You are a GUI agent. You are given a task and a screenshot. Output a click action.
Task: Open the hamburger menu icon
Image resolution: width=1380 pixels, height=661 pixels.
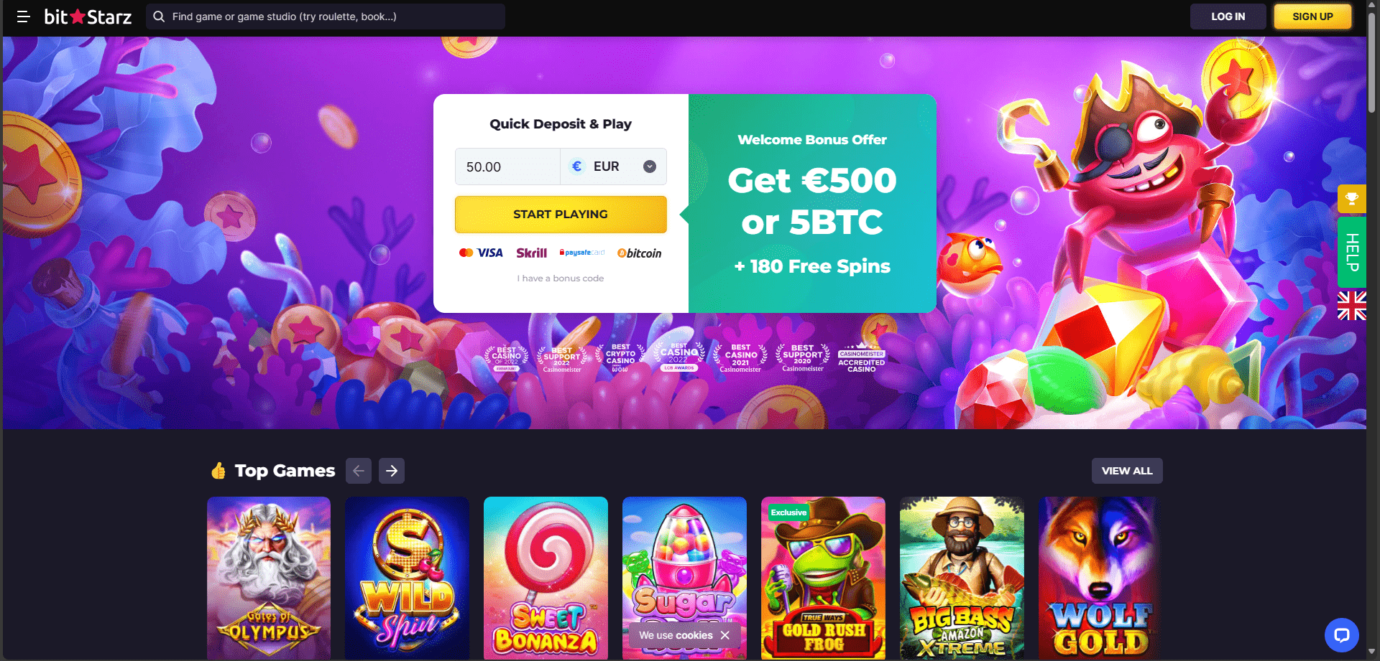coord(23,17)
